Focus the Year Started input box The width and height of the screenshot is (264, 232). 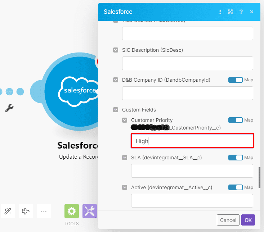188,33
